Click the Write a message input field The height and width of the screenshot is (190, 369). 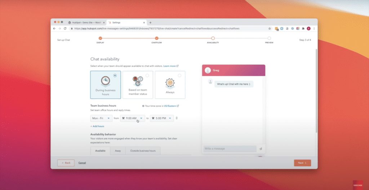(x=230, y=149)
